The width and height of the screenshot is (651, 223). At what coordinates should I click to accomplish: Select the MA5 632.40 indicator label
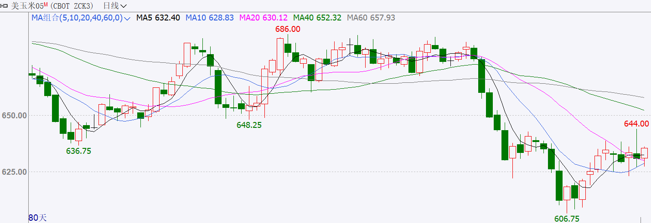158,18
